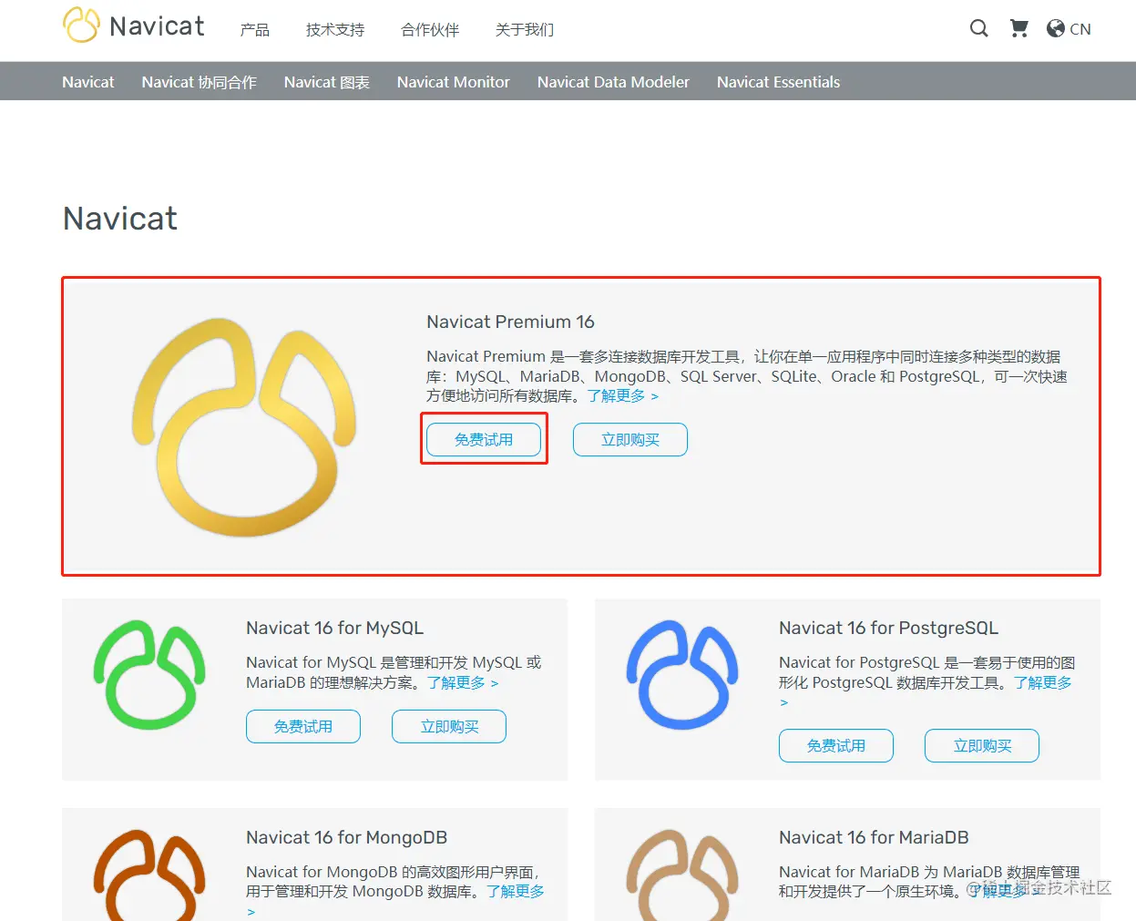
Task: Select the Navicat Essentials tab
Action: tap(779, 82)
